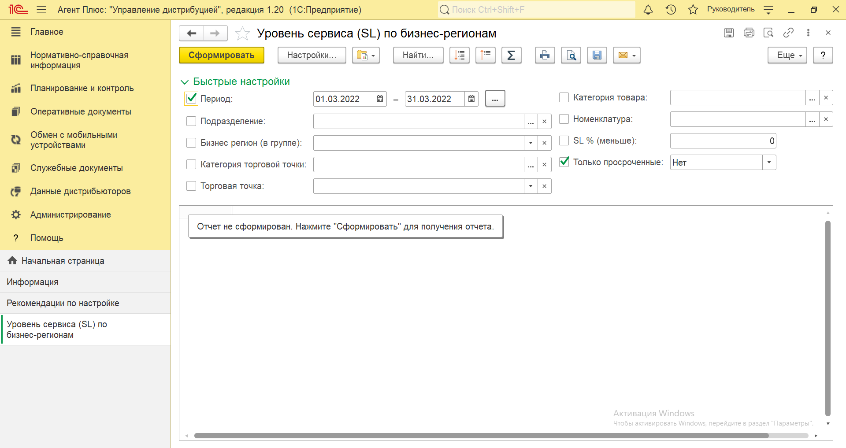This screenshot has height=448, width=846.
Task: Open Настройки... button
Action: coord(312,55)
